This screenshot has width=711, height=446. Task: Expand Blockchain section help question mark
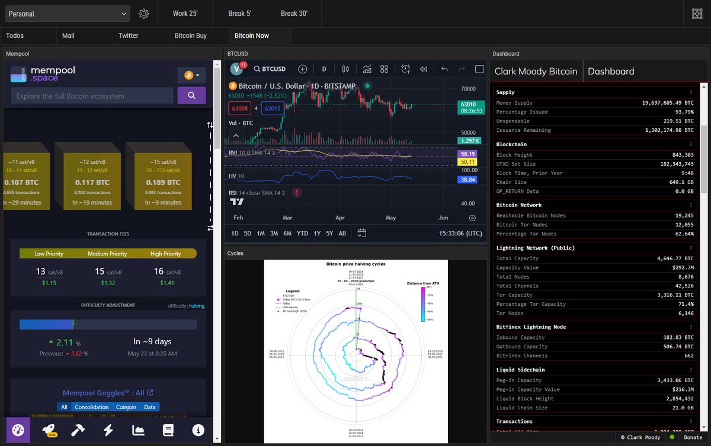pyautogui.click(x=691, y=144)
